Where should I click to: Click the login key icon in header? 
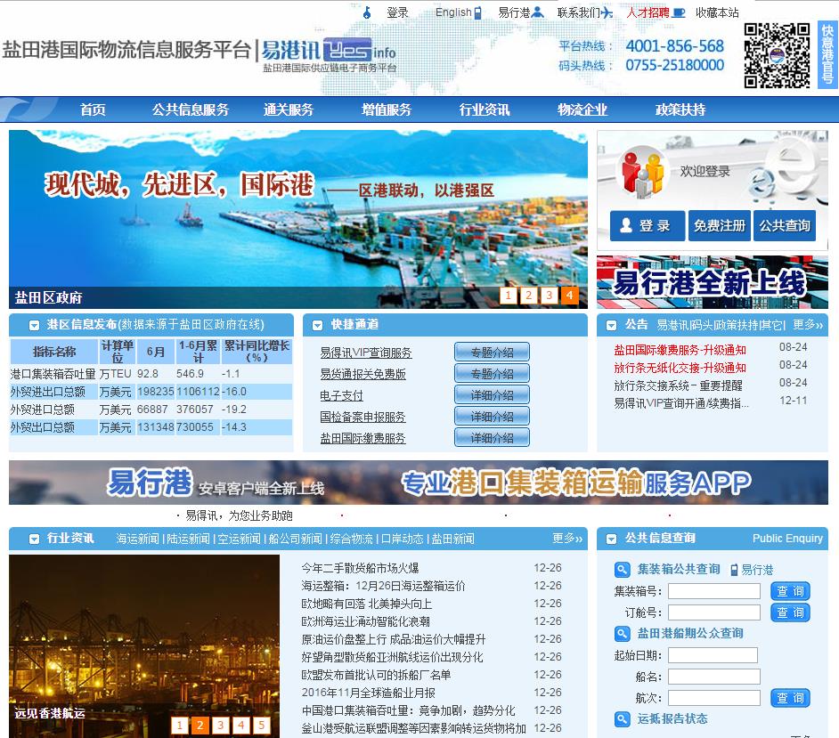pyautogui.click(x=367, y=12)
